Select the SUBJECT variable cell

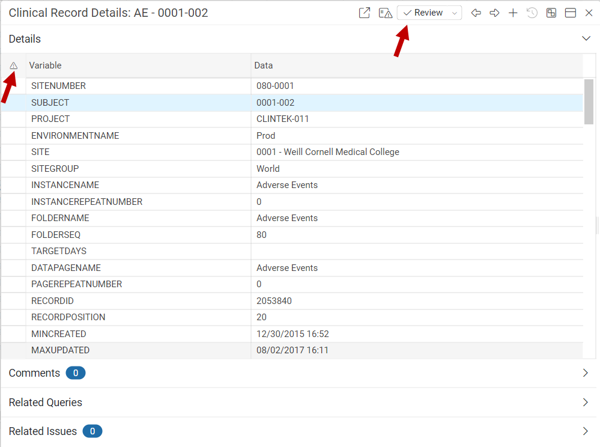[139, 103]
